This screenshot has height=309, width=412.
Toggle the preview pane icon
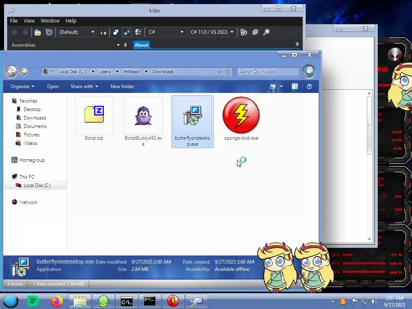(295, 87)
